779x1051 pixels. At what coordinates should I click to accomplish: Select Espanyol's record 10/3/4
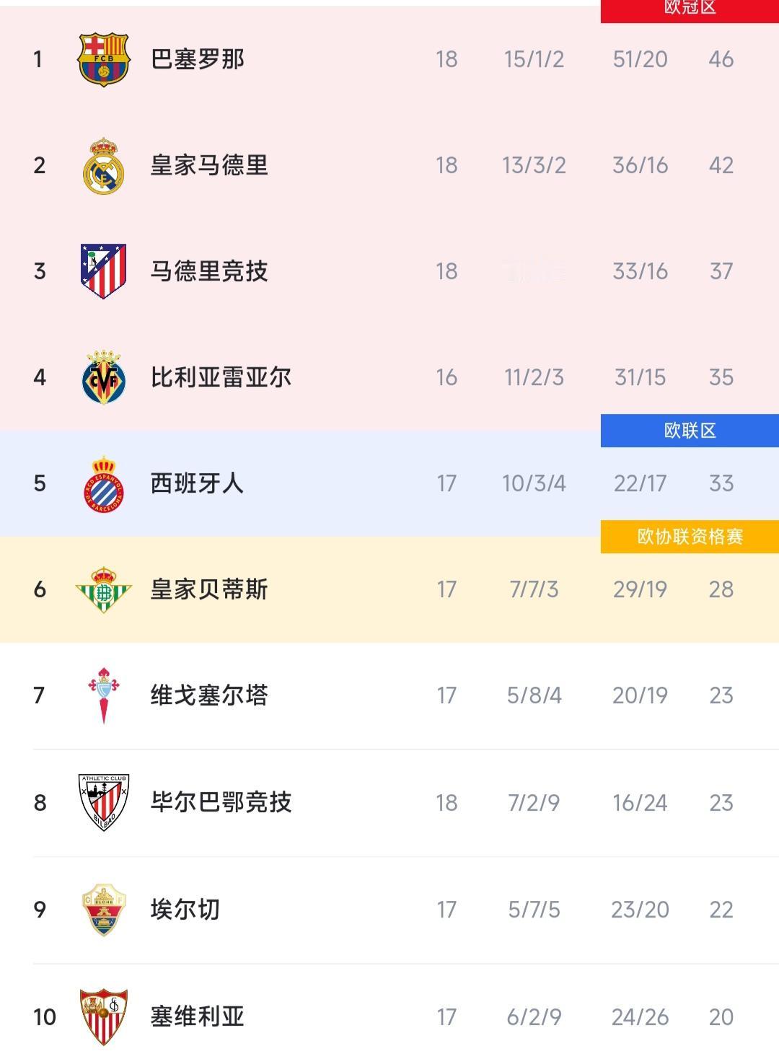534,484
